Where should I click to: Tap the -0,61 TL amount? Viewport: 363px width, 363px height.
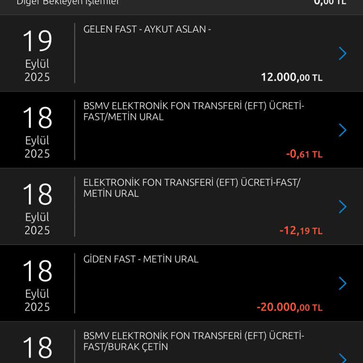click(x=304, y=154)
